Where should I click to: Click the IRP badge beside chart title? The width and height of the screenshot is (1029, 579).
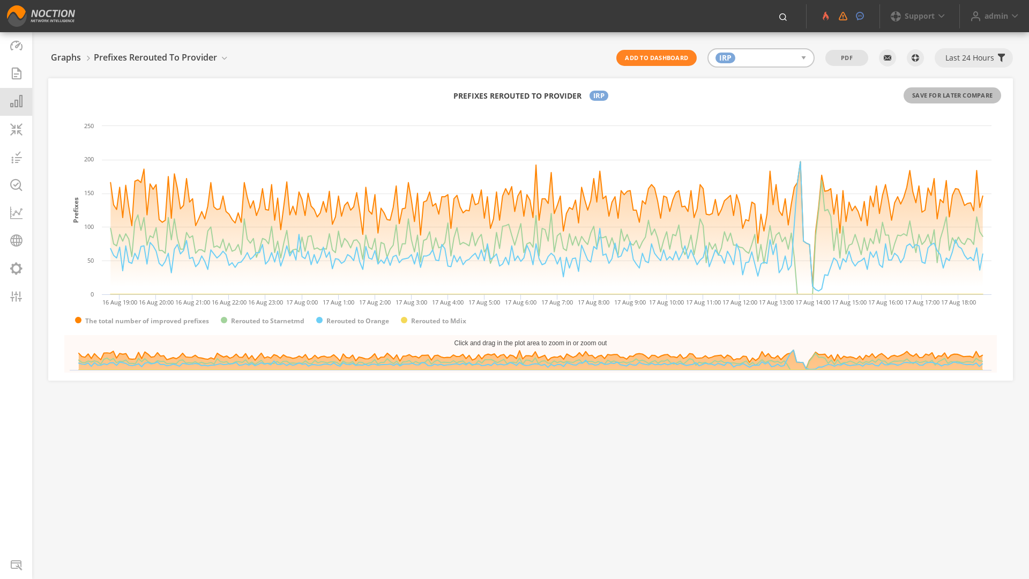(x=599, y=95)
